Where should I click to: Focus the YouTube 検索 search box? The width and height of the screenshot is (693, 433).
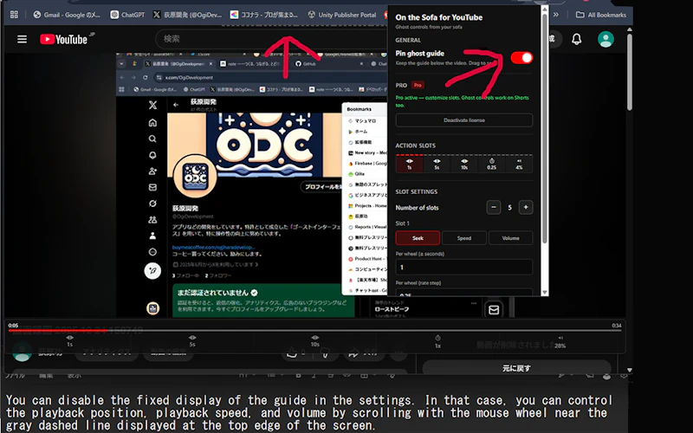click(271, 39)
